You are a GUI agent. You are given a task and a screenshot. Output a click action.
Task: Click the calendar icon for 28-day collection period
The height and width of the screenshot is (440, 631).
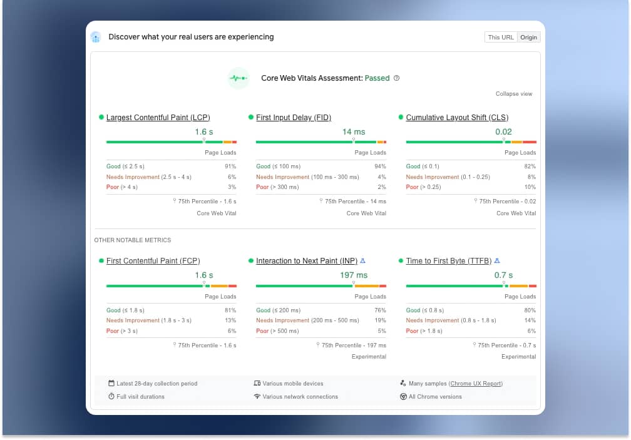click(111, 383)
